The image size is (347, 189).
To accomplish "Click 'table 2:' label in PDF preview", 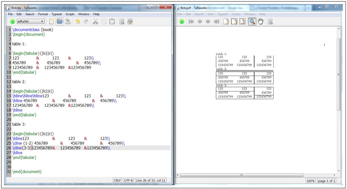I will [221, 69].
